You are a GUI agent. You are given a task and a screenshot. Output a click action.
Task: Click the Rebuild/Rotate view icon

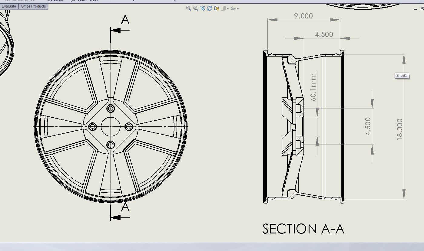[209, 8]
